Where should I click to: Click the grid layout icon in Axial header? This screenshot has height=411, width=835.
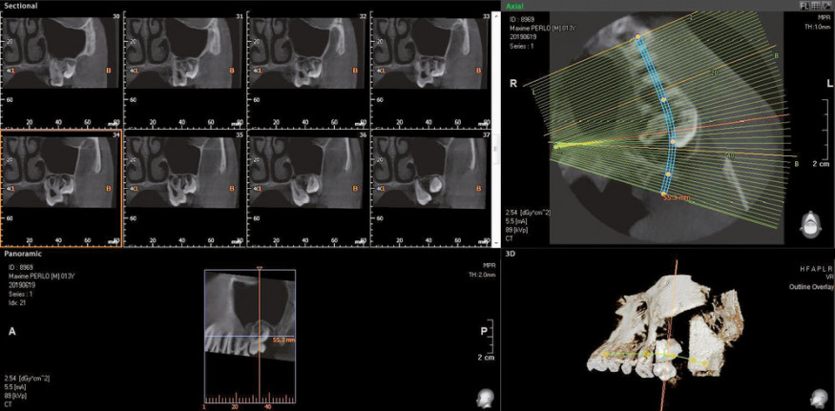point(817,6)
